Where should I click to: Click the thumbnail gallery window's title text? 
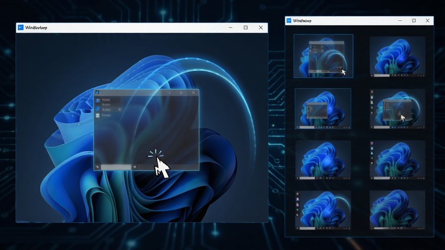click(302, 21)
